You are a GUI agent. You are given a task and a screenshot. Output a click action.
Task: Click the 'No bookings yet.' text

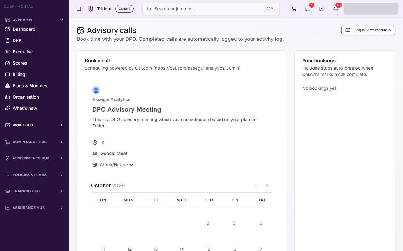click(320, 88)
